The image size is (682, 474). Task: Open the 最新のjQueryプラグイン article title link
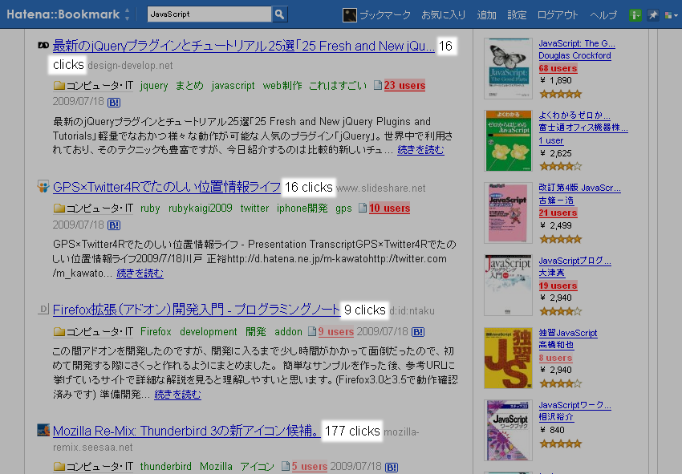click(x=244, y=46)
